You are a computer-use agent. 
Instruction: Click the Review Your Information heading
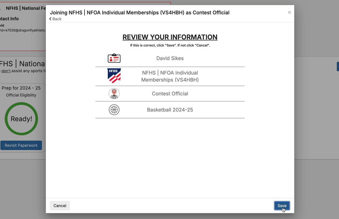[170, 37]
